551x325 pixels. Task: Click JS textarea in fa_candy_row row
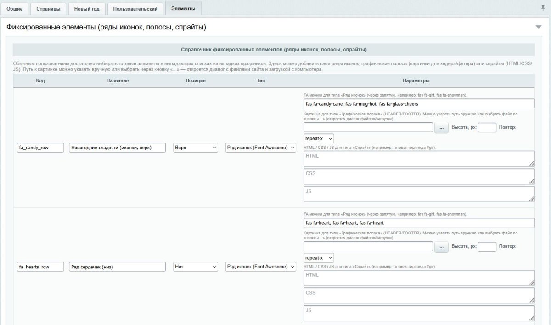click(419, 194)
